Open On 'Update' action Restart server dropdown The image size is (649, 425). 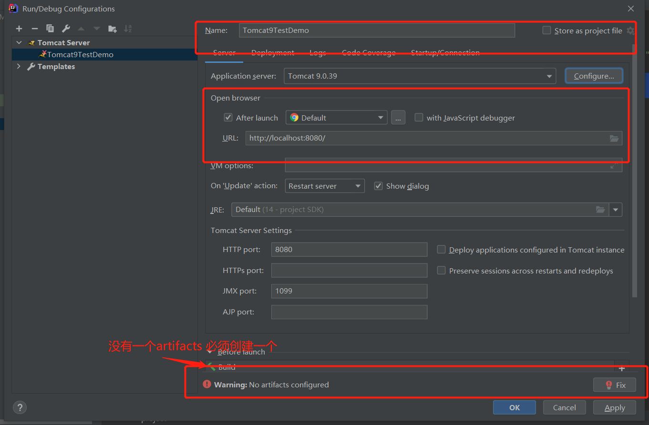point(325,186)
